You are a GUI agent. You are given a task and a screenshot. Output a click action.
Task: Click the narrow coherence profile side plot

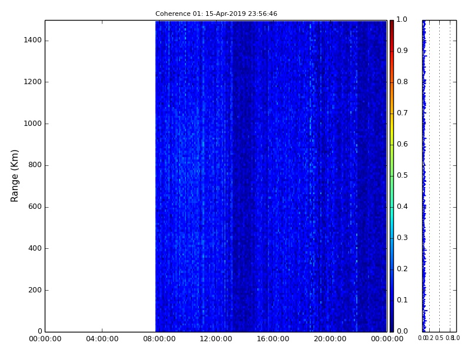[439, 176]
